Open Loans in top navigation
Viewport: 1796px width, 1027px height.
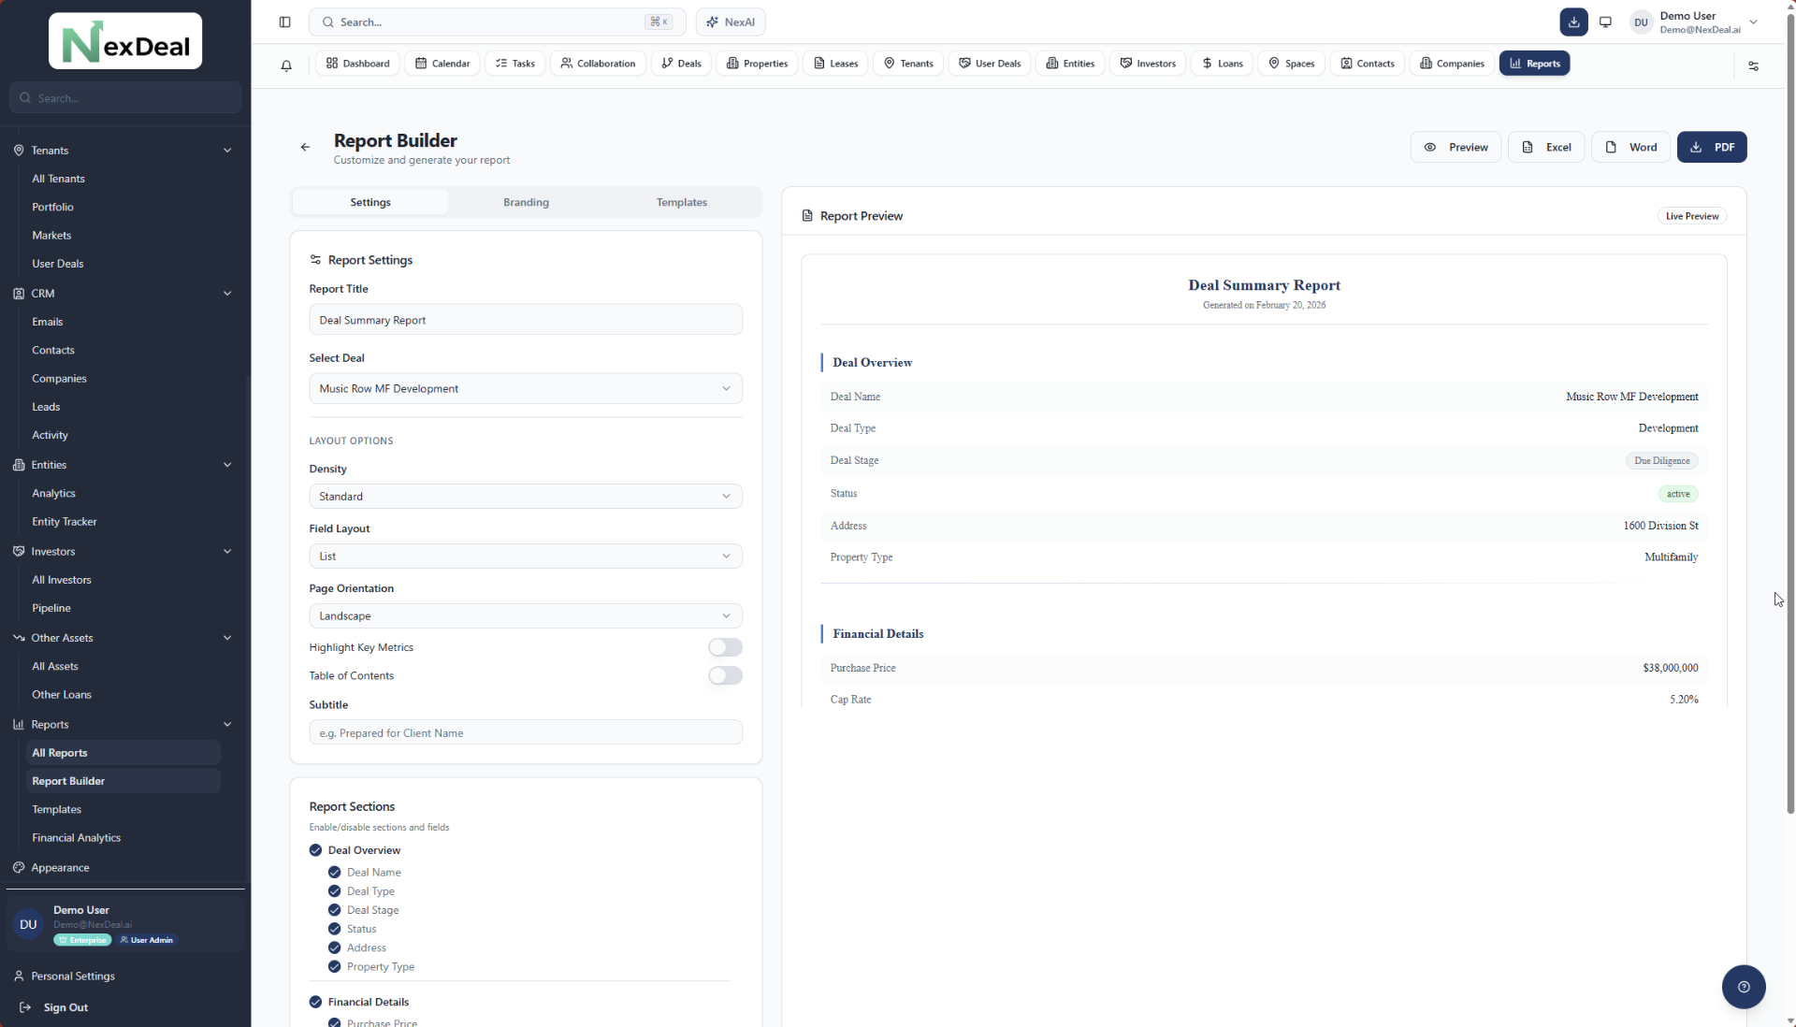tap(1222, 63)
